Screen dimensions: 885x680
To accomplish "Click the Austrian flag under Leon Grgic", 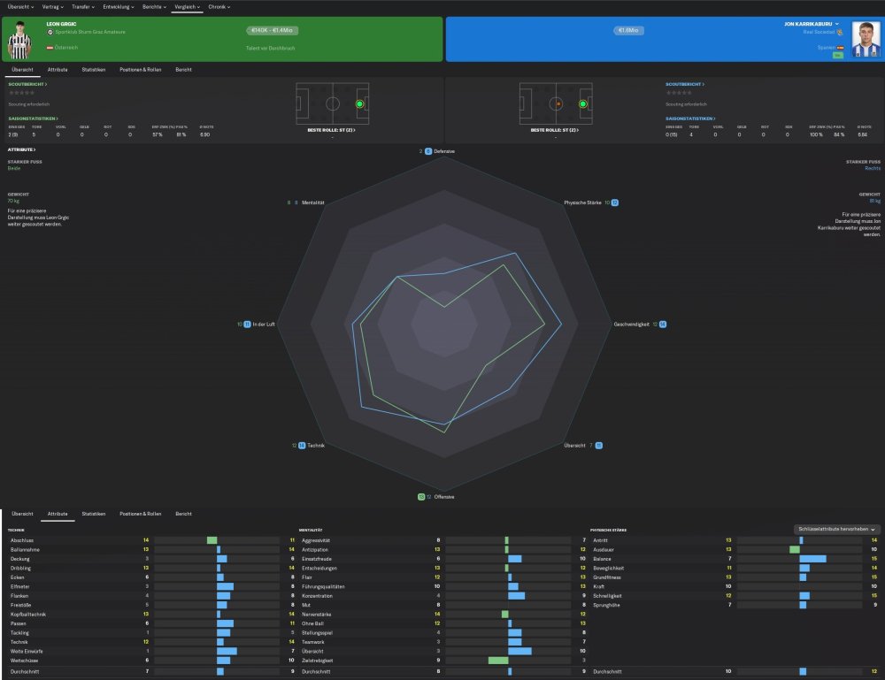I will point(50,48).
